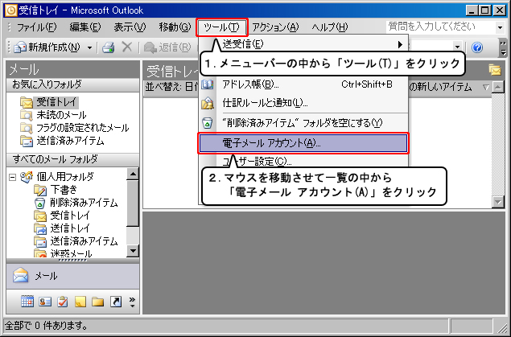Screen dimensions: 511x337
Task: Open the アクション(A) menu
Action: click(x=275, y=27)
